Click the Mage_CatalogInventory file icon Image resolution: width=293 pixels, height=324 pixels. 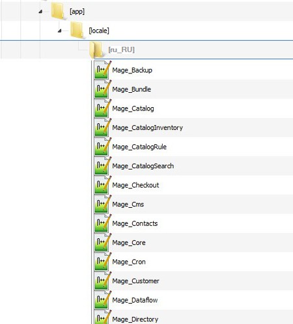pyautogui.click(x=103, y=127)
